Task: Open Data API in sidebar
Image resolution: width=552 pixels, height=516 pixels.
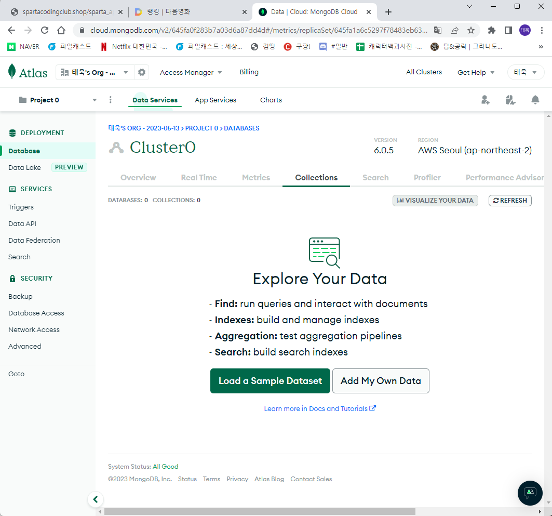Action: (22, 223)
